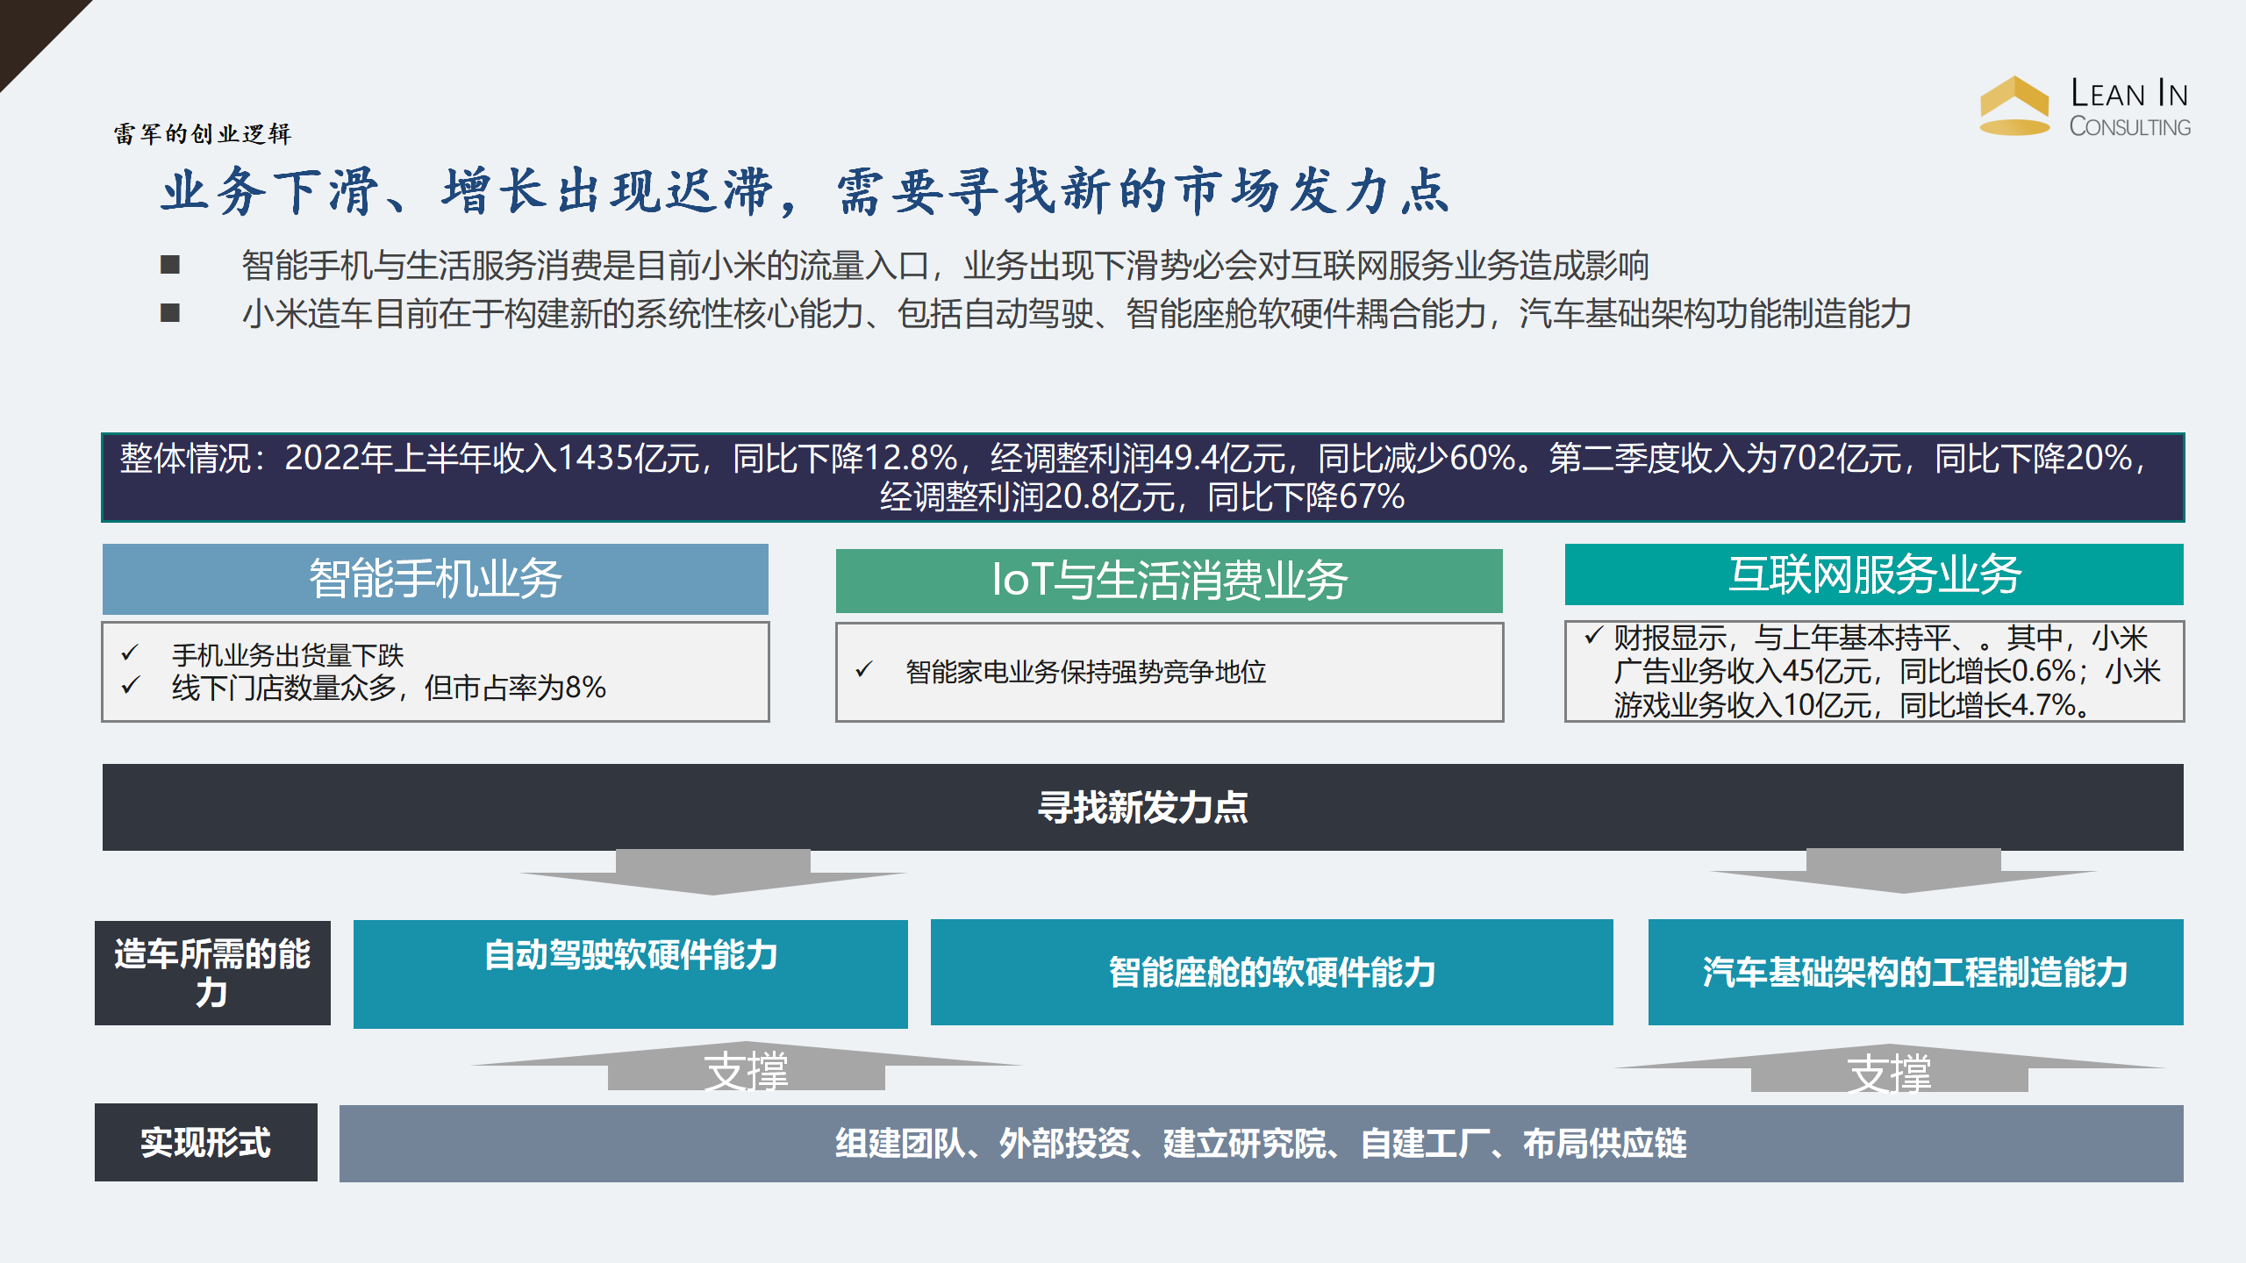The height and width of the screenshot is (1263, 2246).
Task: Select the text 智能家电业务保持强势竞争地位
Action: [1086, 672]
